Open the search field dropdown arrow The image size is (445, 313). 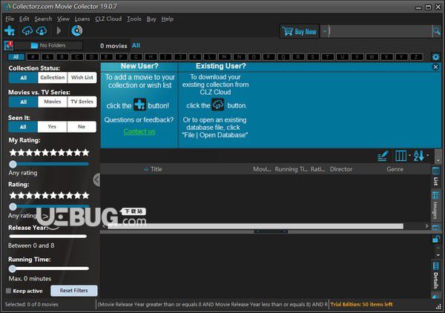pyautogui.click(x=324, y=31)
